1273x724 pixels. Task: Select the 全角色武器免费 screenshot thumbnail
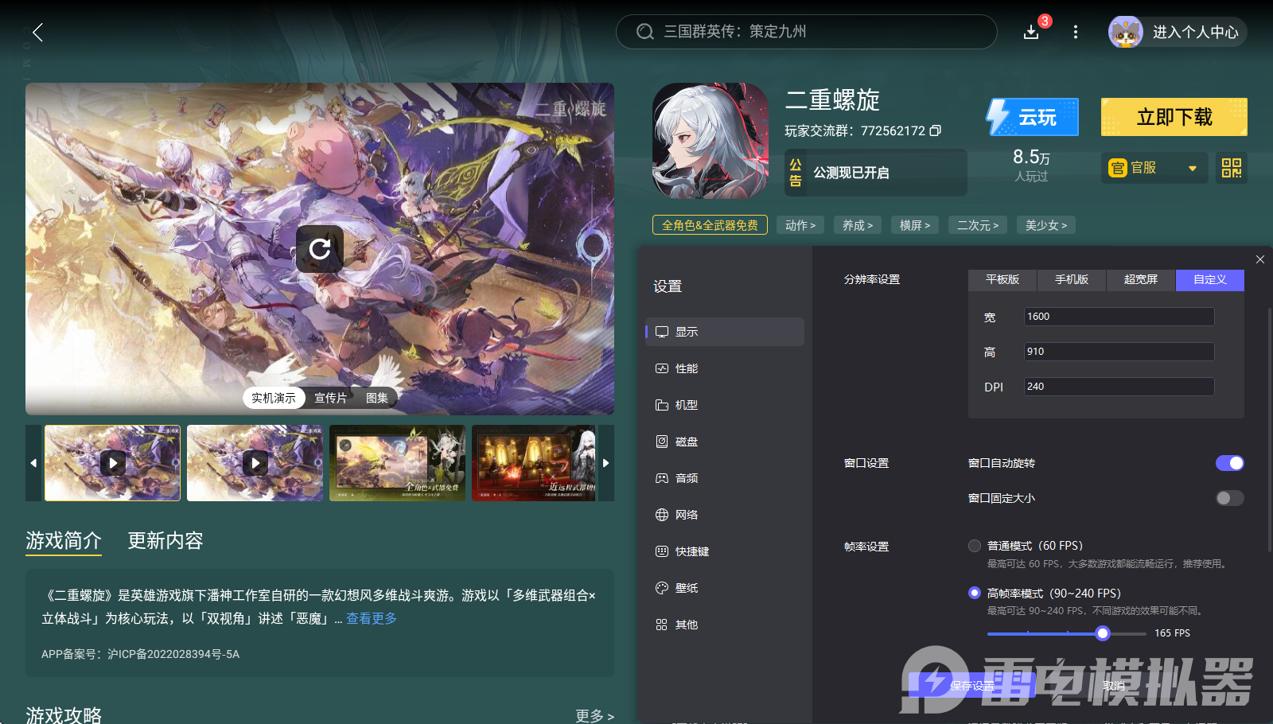(x=397, y=463)
